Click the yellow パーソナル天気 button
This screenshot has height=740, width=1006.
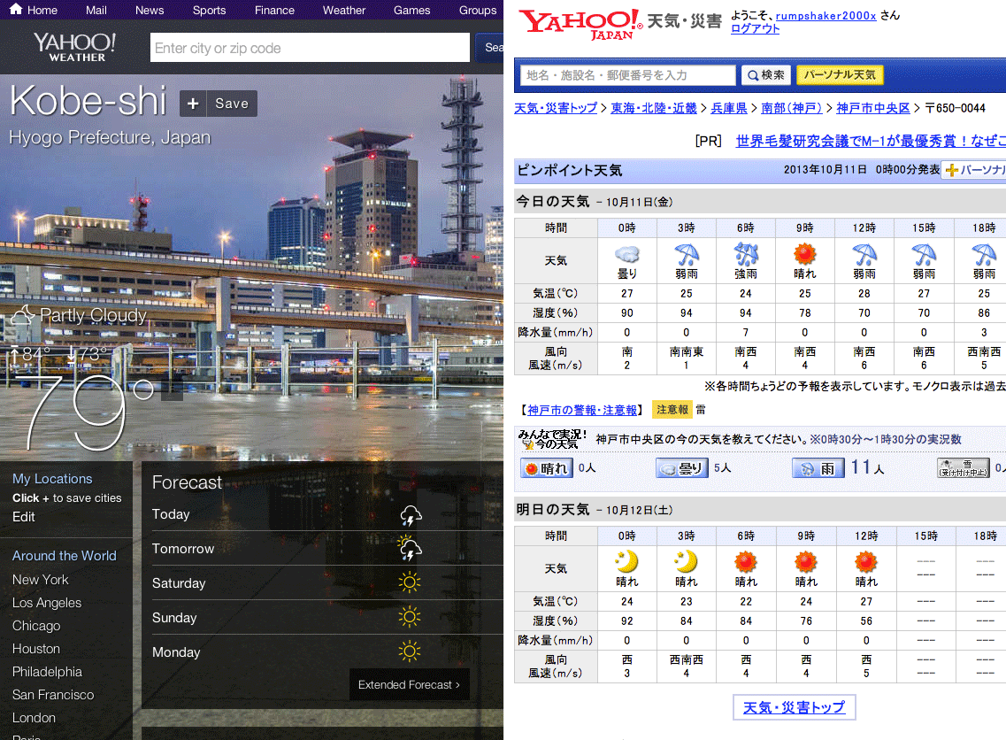tap(840, 75)
